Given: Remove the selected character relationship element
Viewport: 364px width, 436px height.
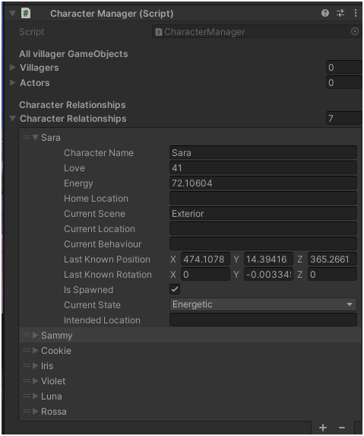Looking at the screenshot, I should (x=342, y=428).
